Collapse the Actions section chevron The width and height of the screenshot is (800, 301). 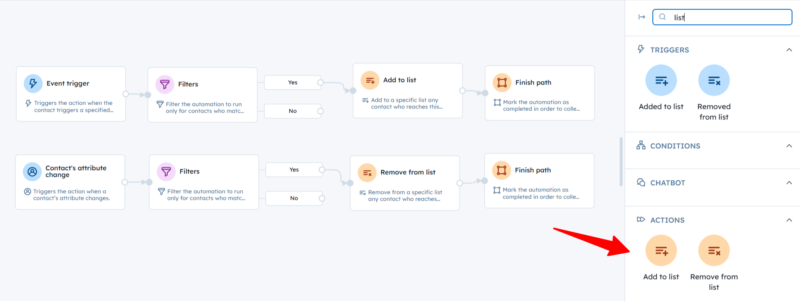[789, 220]
